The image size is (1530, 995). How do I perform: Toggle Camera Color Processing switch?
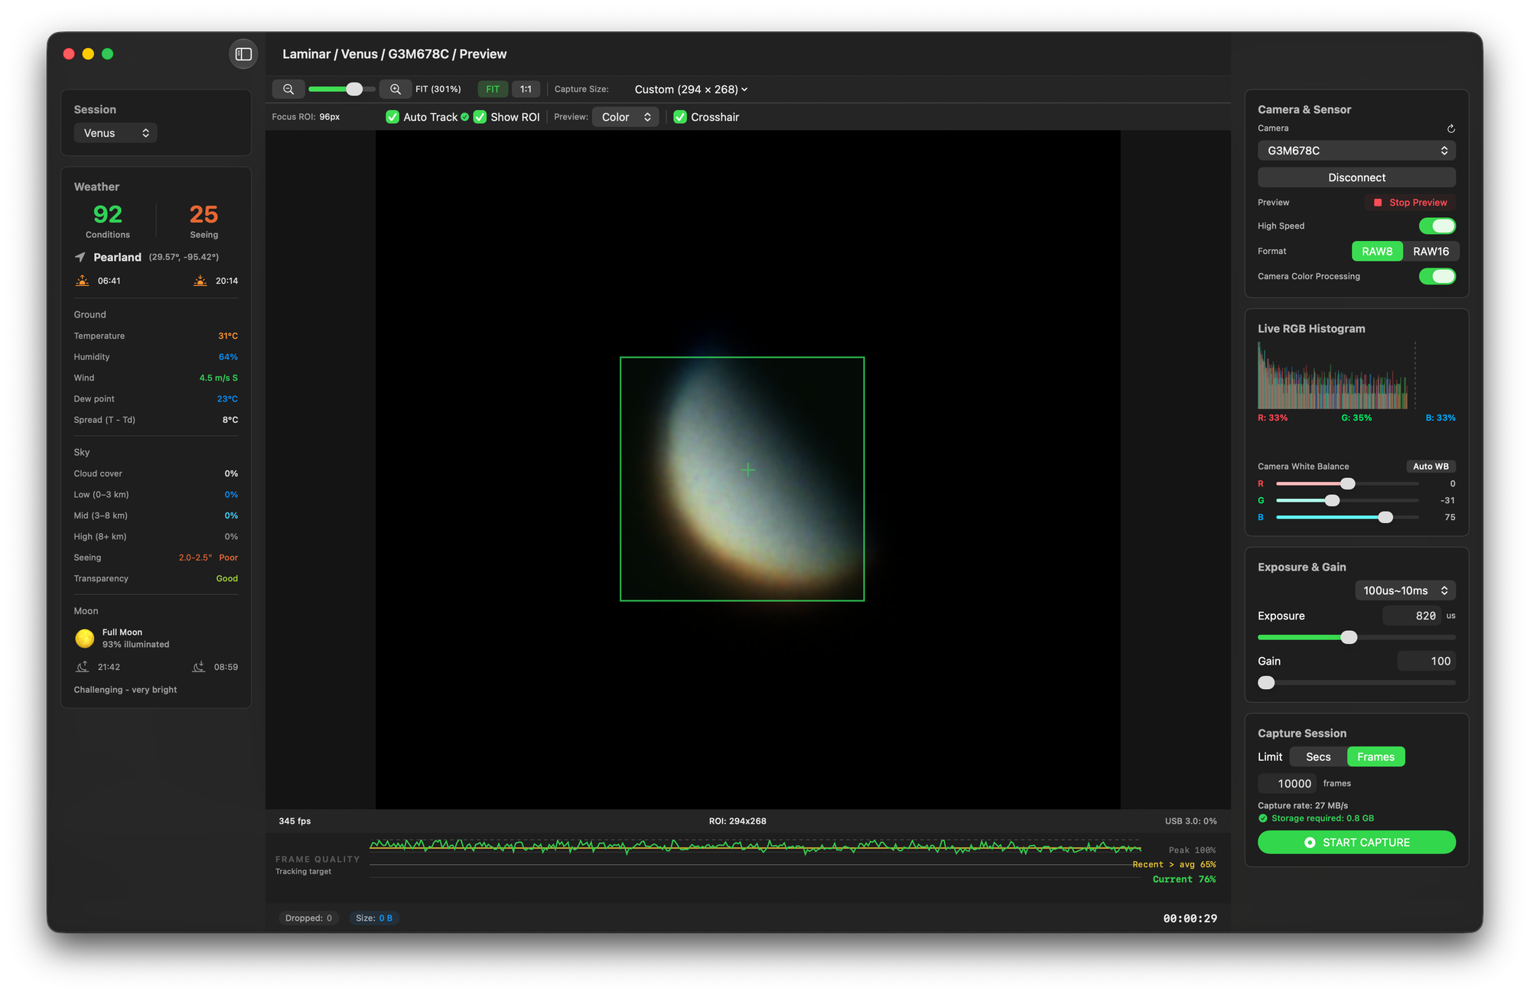(1437, 277)
